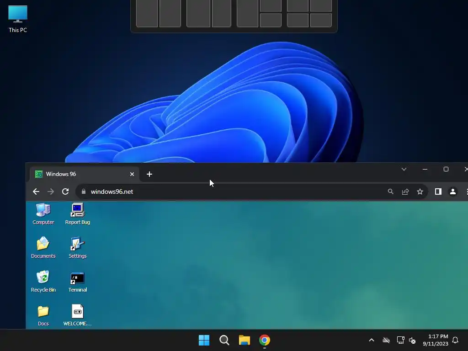Click the OneDrive cloud tray icon

click(x=386, y=340)
